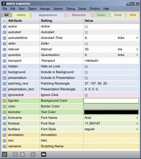Open the Interval units dropdown showing ms
This screenshot has height=159, width=141.
(x=128, y=49)
